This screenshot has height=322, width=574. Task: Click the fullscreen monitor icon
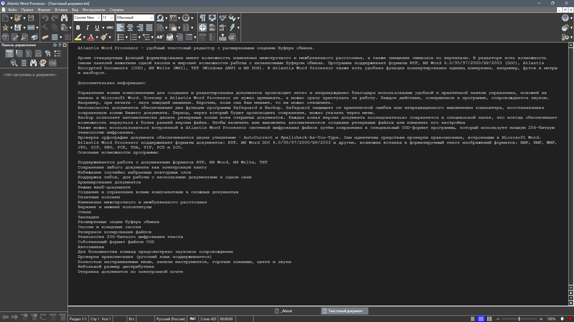pyautogui.click(x=212, y=18)
